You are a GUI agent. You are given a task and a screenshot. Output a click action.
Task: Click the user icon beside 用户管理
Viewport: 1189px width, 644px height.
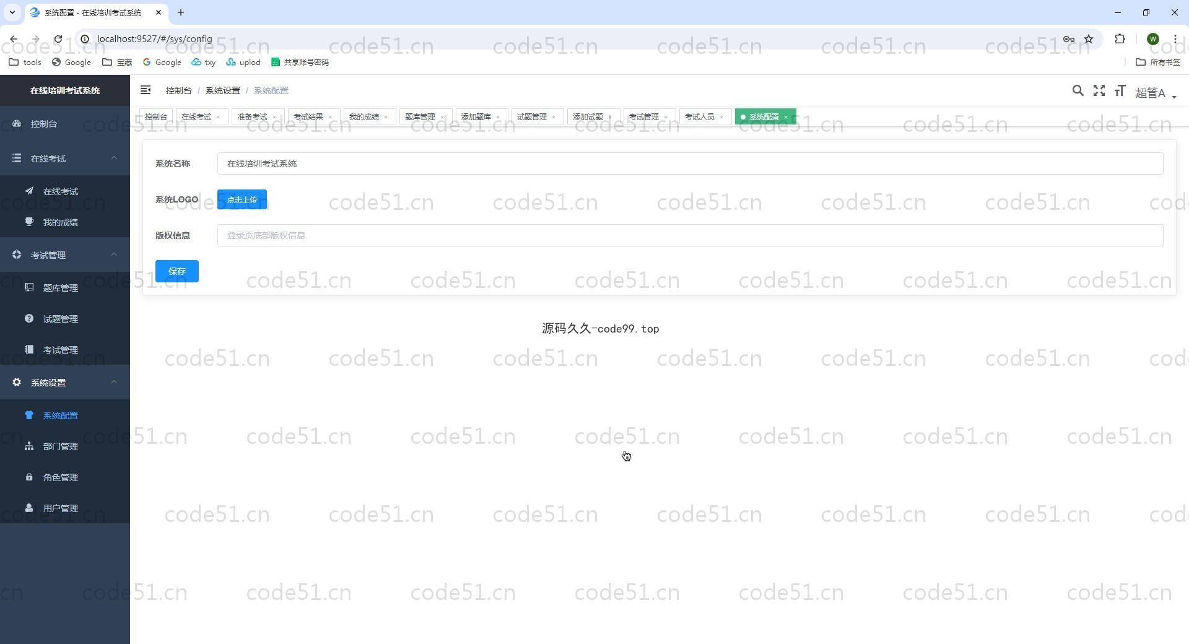click(29, 508)
